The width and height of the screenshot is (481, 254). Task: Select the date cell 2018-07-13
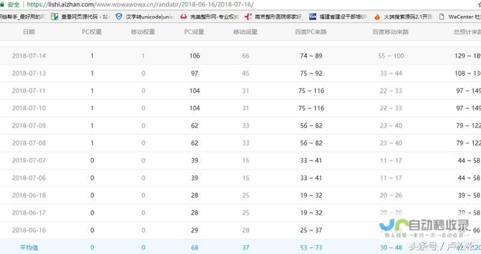(29, 73)
